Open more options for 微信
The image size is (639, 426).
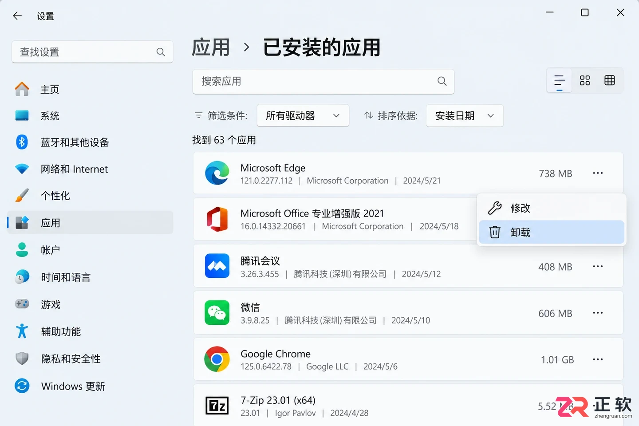pos(598,313)
